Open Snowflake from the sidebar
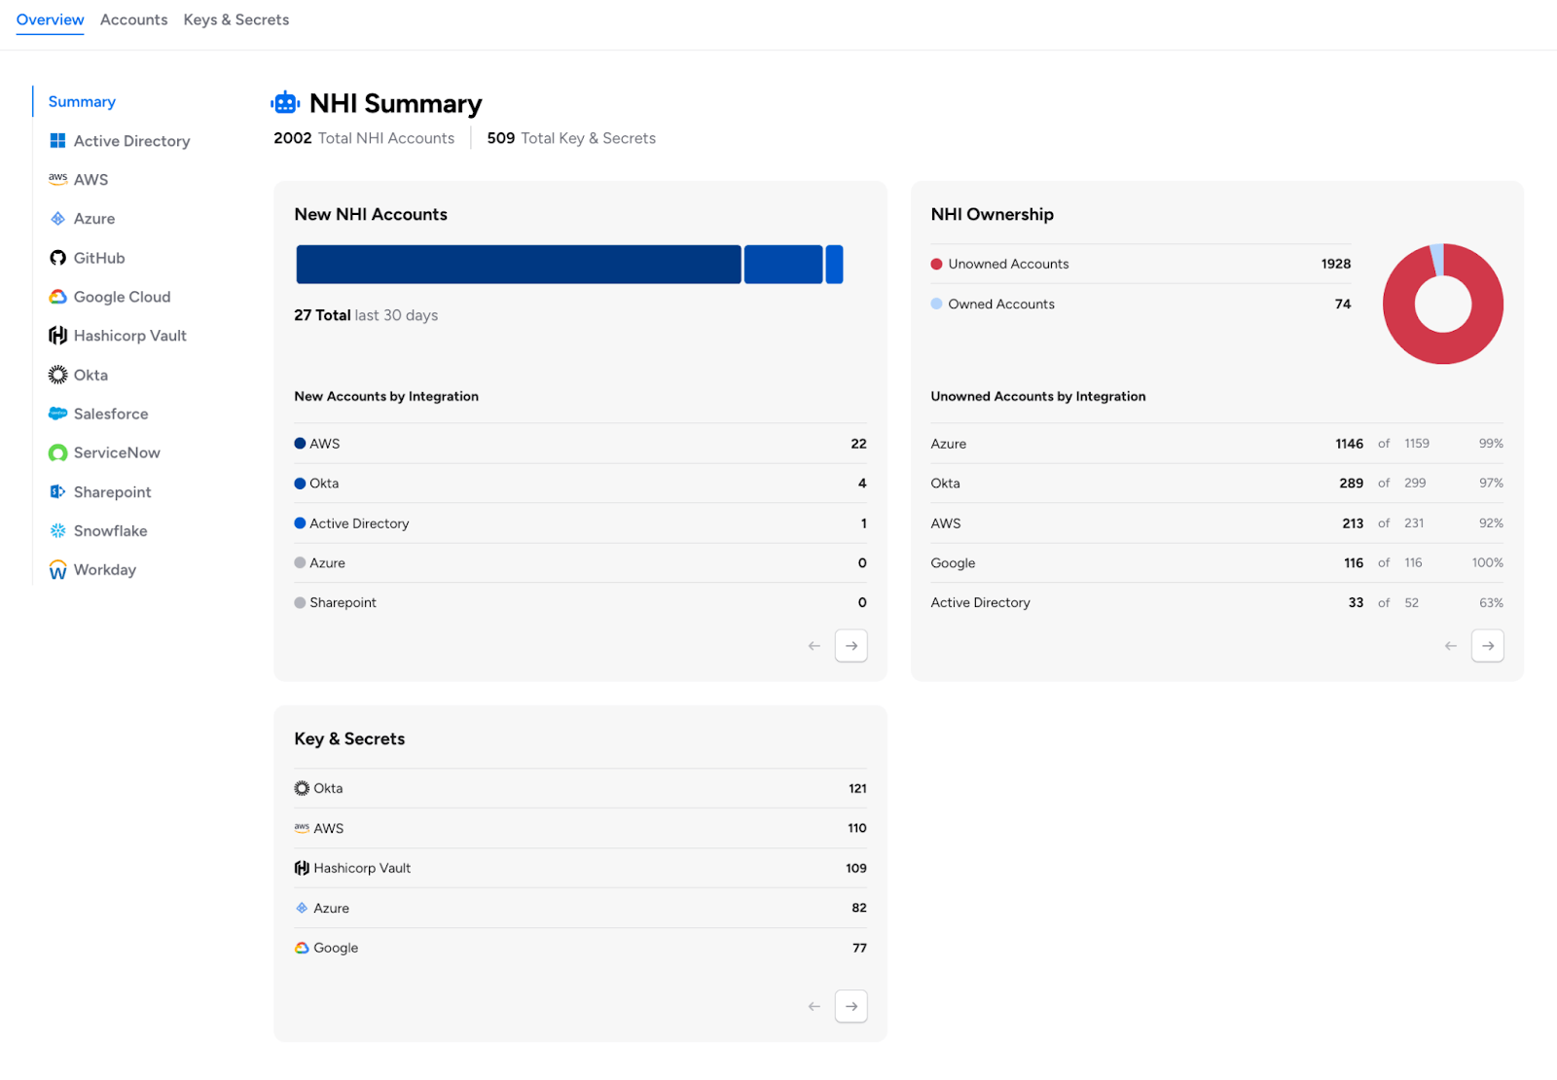This screenshot has height=1080, width=1557. (x=110, y=531)
